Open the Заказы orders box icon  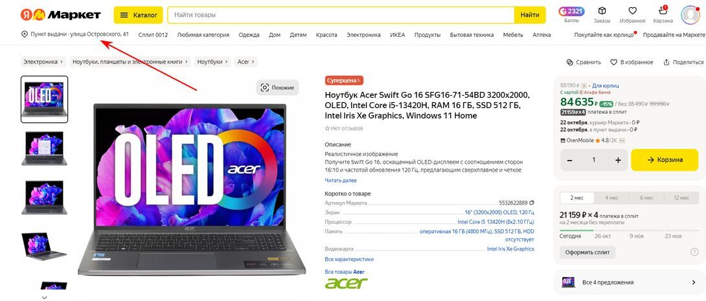pos(602,11)
